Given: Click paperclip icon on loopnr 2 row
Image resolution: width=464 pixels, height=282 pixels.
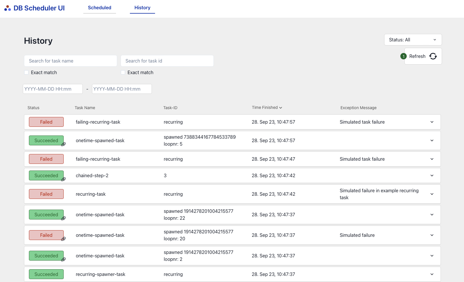Looking at the screenshot, I should pyautogui.click(x=63, y=259).
